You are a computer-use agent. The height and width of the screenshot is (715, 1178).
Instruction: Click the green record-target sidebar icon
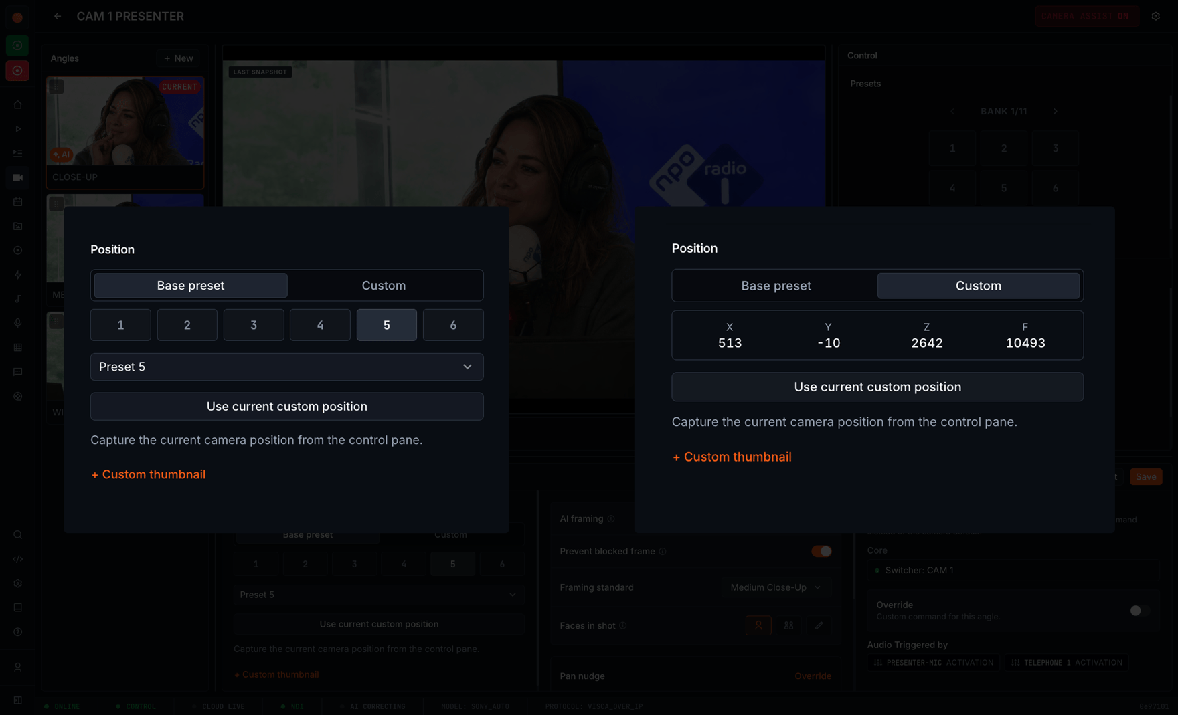(x=17, y=45)
